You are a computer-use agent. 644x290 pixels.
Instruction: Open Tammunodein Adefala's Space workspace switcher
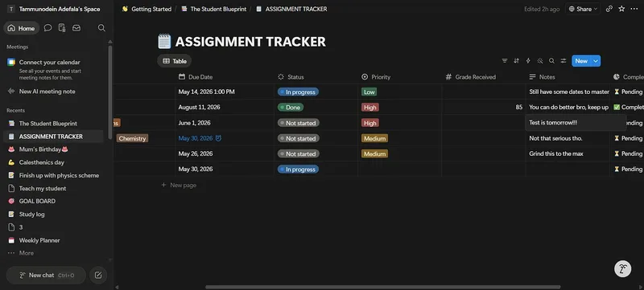point(54,9)
